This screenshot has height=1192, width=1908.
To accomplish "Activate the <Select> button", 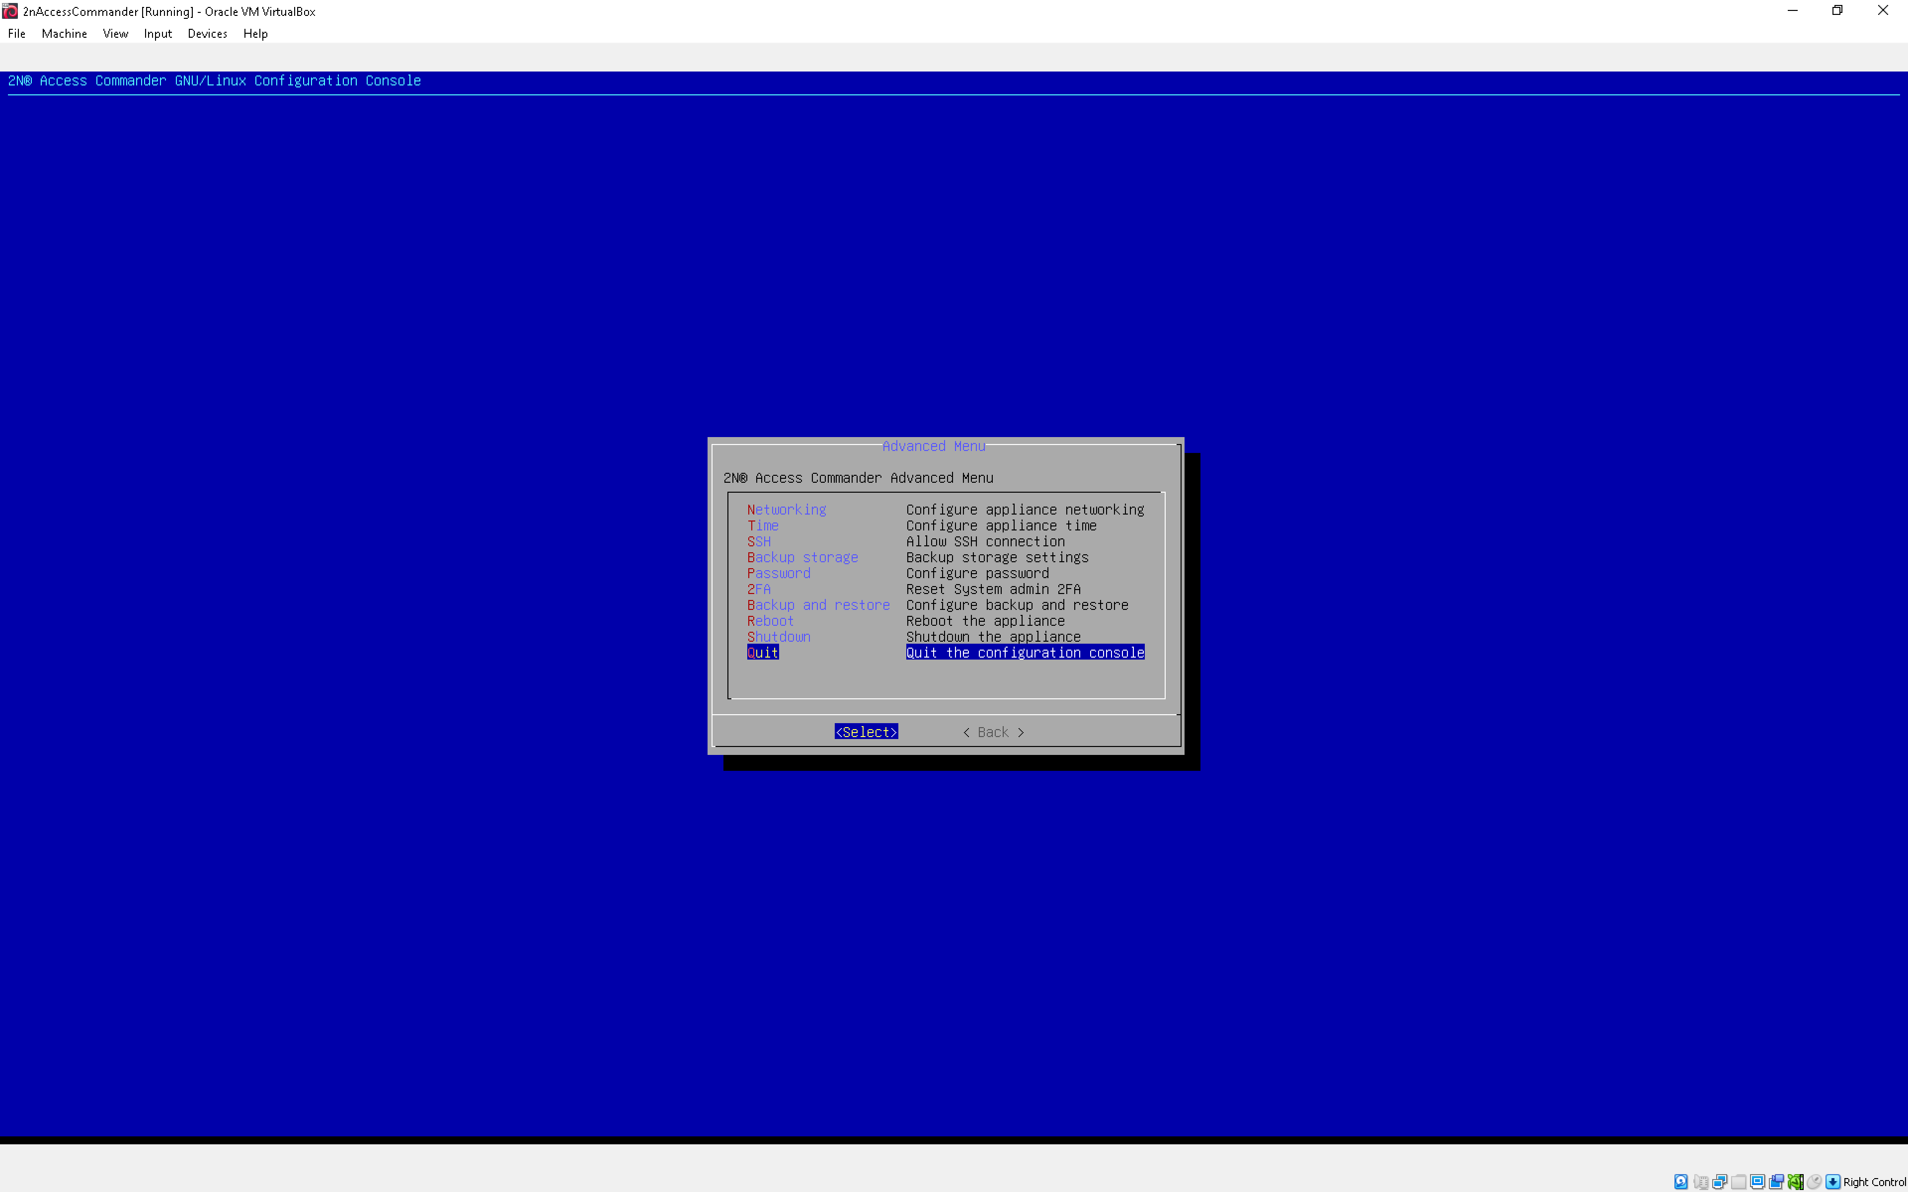I will 867,733.
